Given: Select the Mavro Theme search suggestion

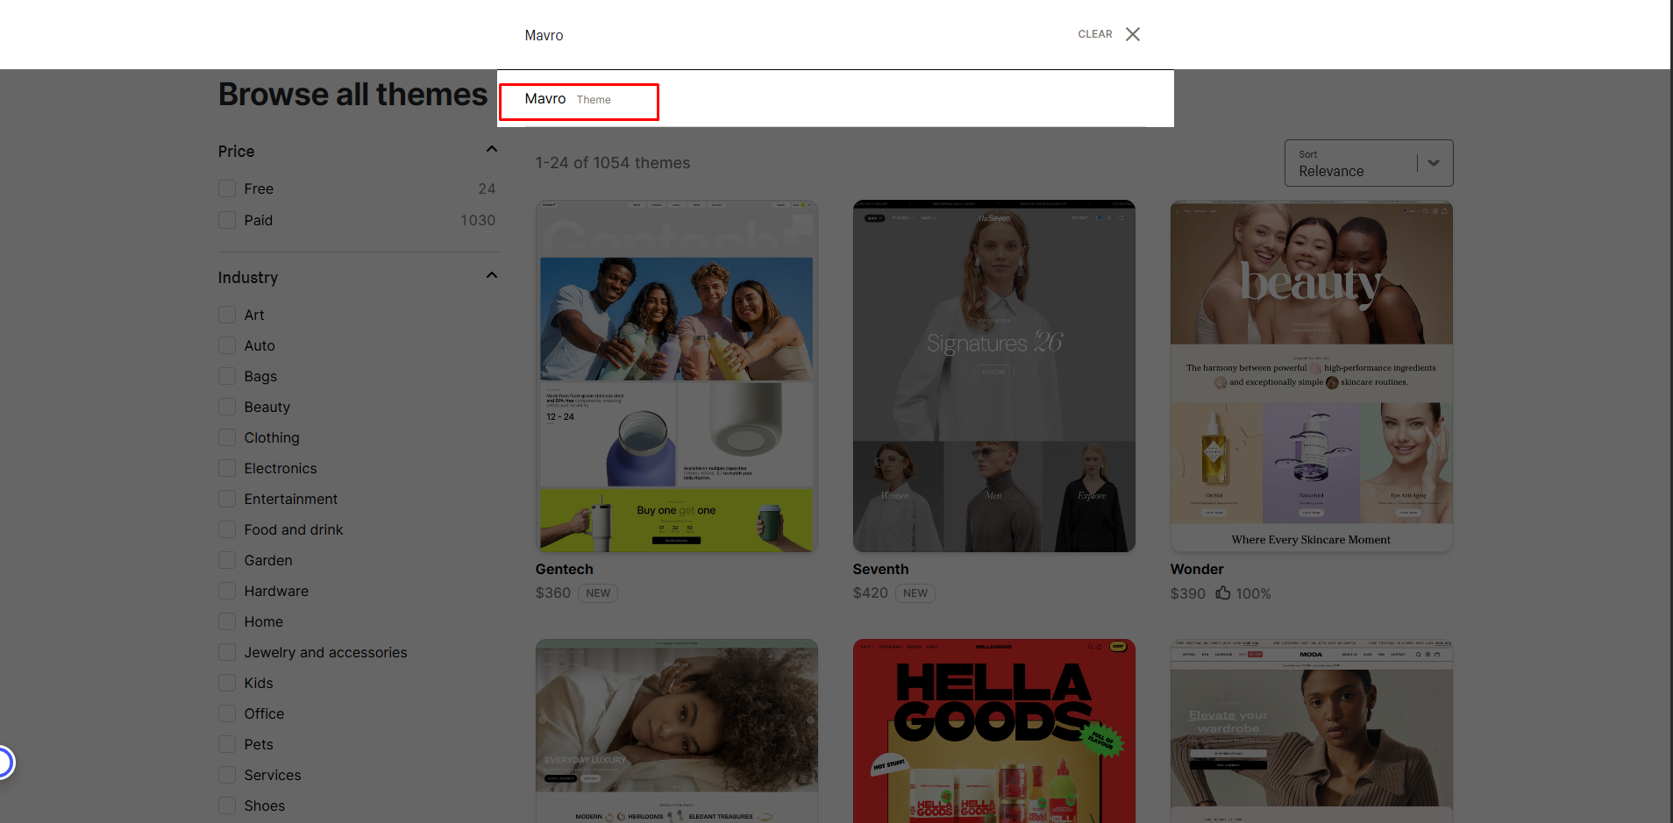Looking at the screenshot, I should pyautogui.click(x=579, y=99).
